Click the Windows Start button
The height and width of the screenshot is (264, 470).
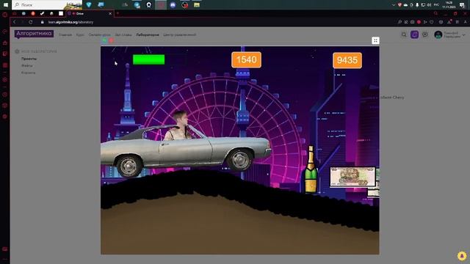pos(5,5)
